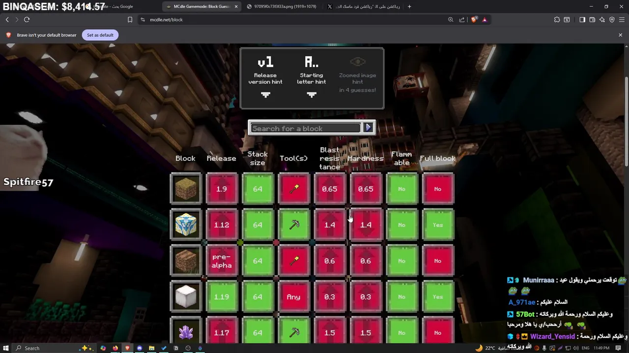
Task: Click the Release column header
Action: (221, 158)
